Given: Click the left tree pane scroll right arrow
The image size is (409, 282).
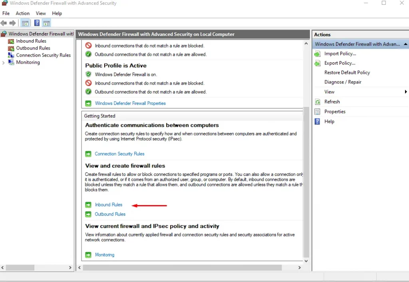Looking at the screenshot, I should [70, 268].
